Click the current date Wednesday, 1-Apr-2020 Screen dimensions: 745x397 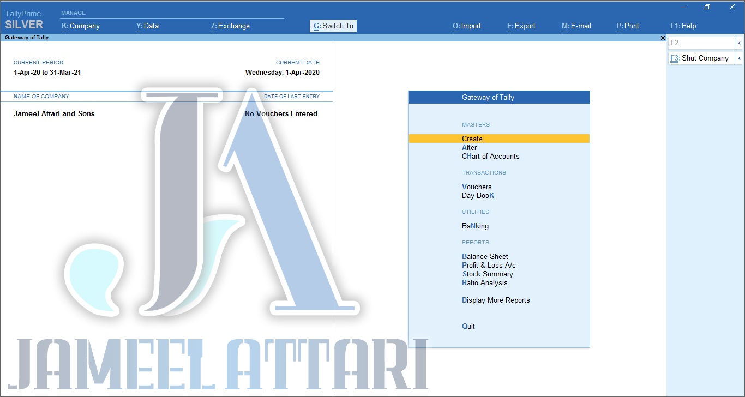coord(283,72)
